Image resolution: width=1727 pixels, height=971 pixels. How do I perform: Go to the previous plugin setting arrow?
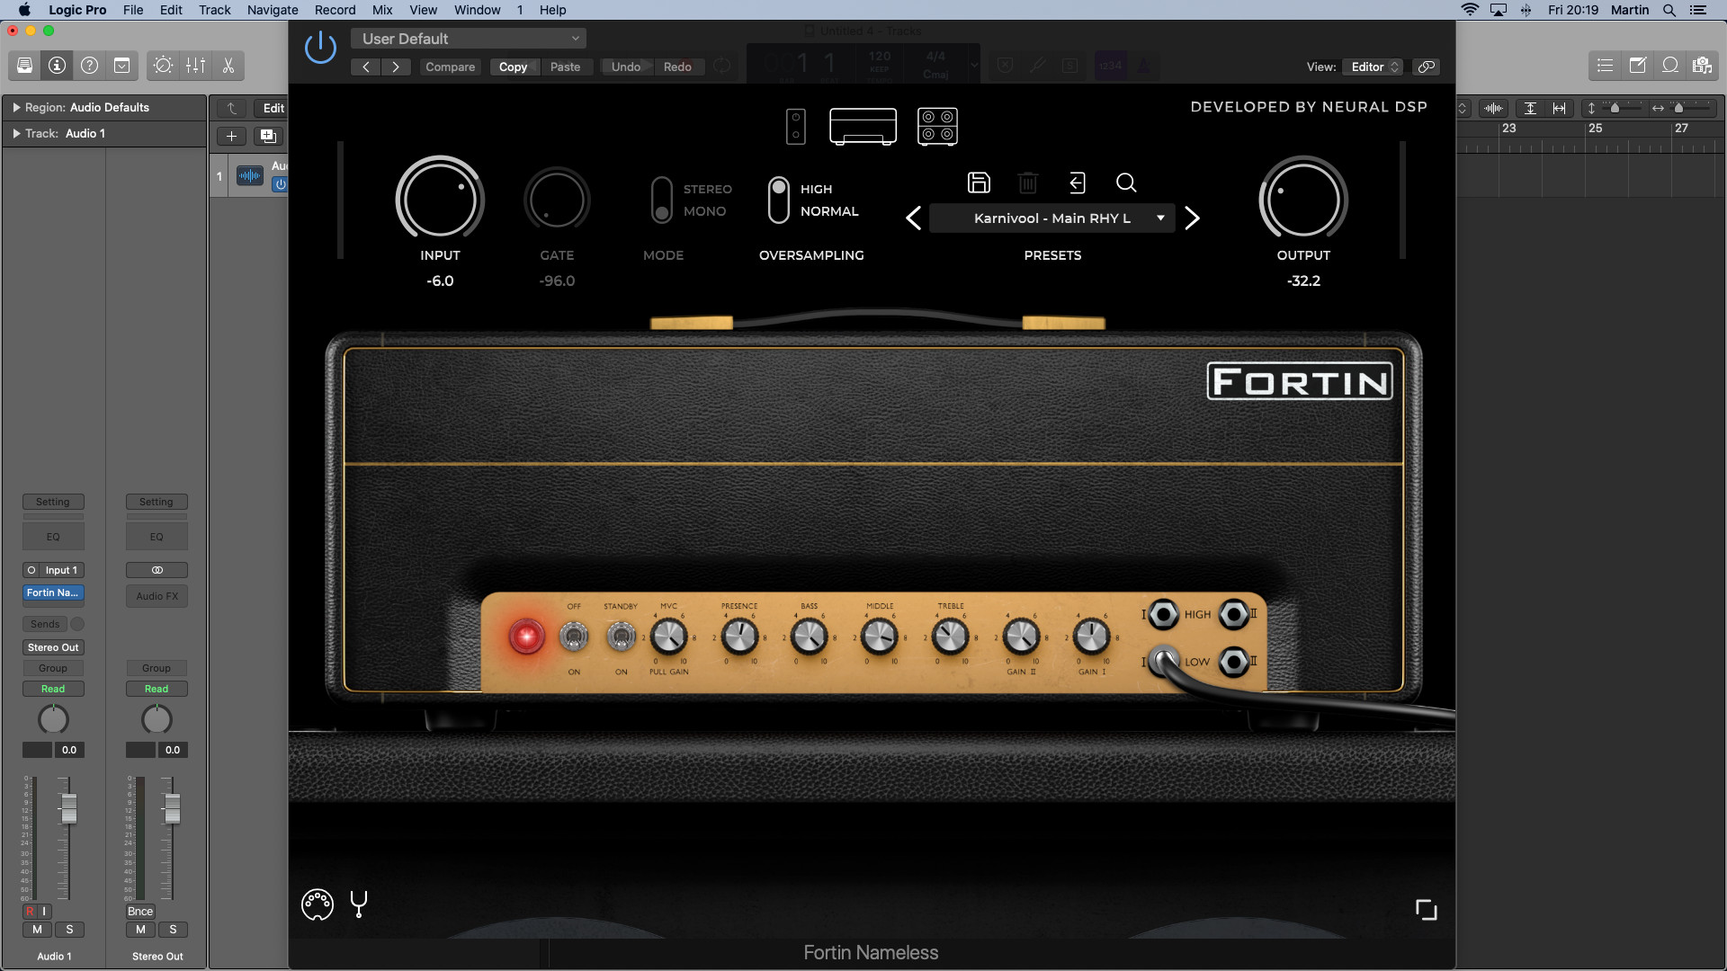(x=365, y=67)
